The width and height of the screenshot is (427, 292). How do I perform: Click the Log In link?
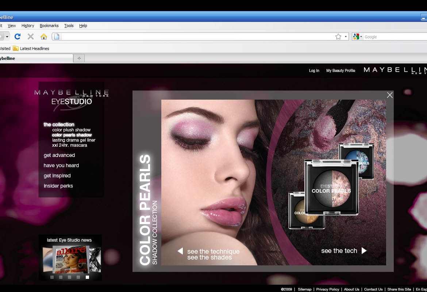[x=314, y=70]
